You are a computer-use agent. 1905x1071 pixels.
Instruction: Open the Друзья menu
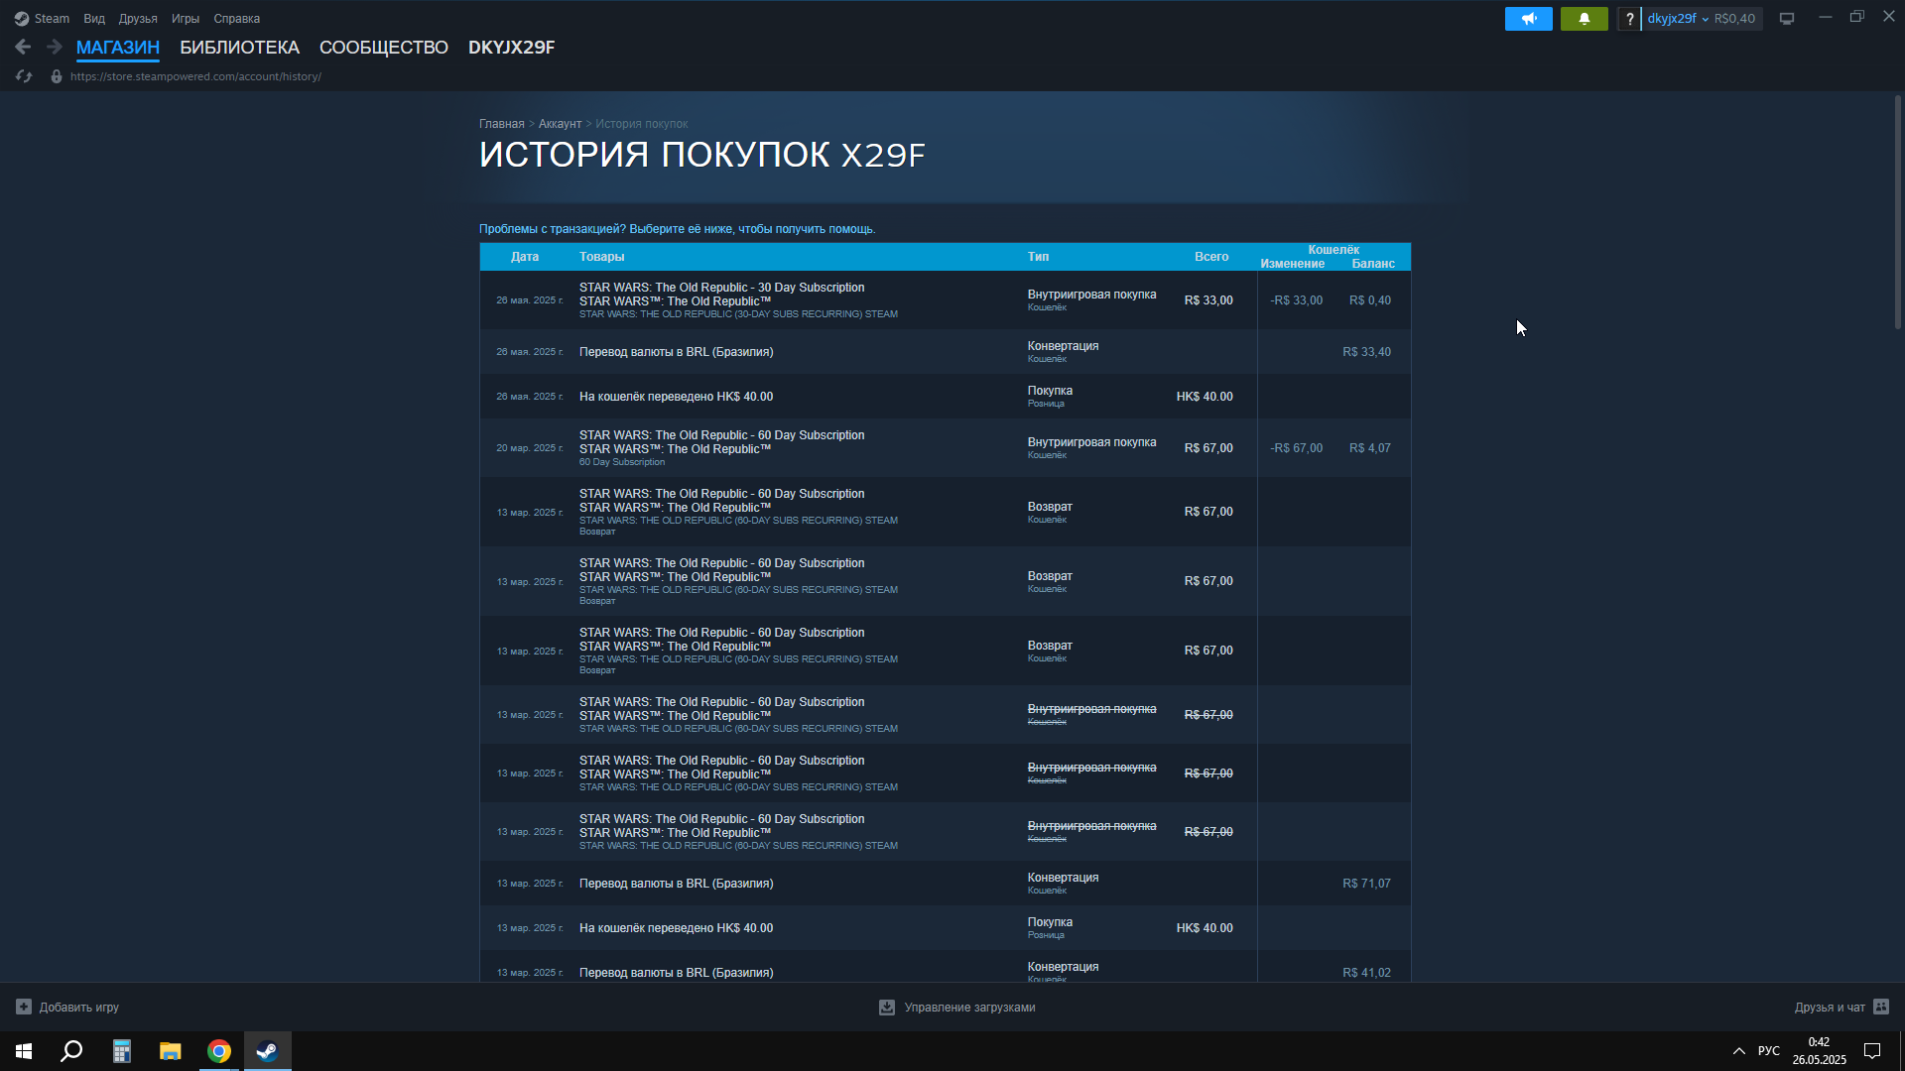[x=138, y=19]
